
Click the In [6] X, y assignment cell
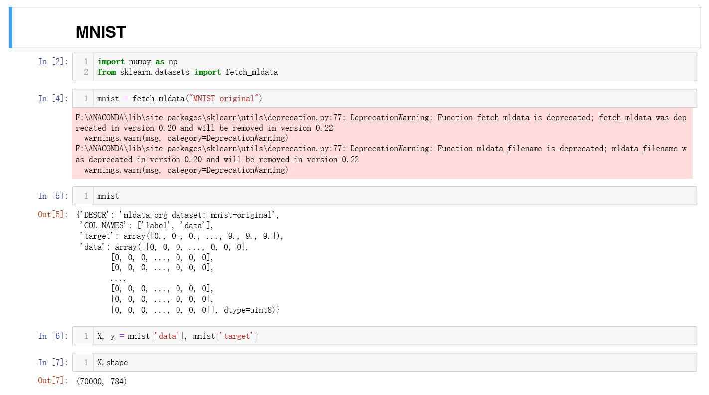pyautogui.click(x=384, y=336)
